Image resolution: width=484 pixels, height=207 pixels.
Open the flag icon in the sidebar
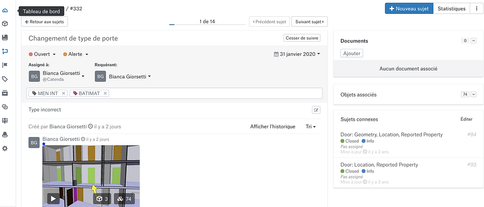pos(4,65)
